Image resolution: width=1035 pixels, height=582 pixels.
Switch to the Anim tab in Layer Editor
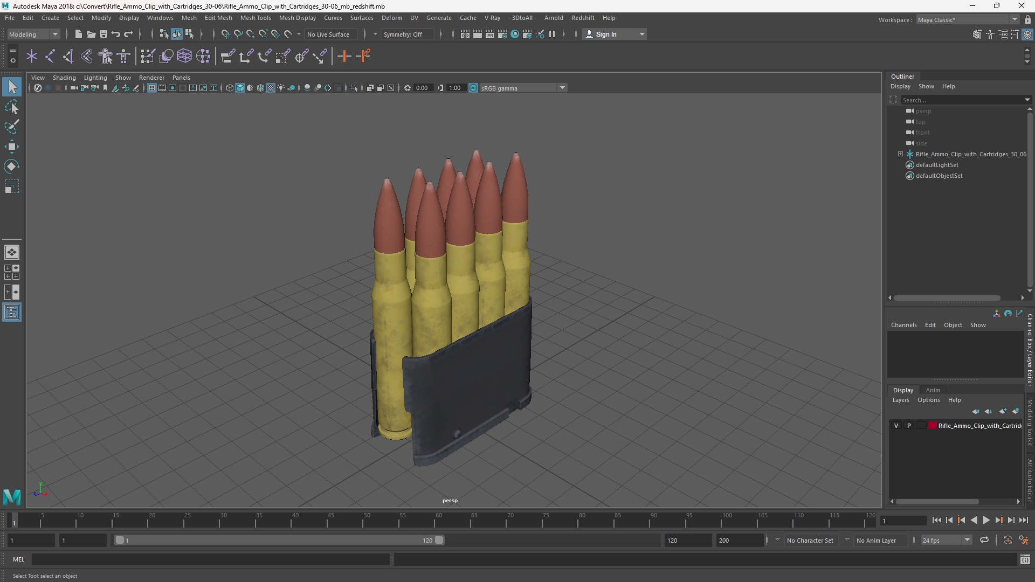pos(933,390)
